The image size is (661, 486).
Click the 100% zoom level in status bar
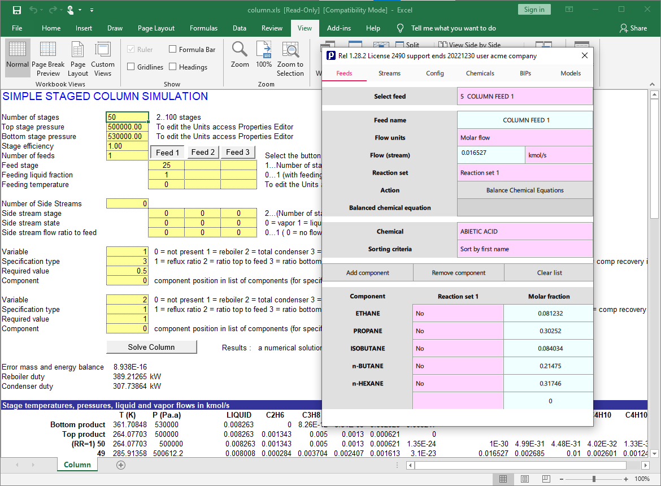click(x=642, y=479)
